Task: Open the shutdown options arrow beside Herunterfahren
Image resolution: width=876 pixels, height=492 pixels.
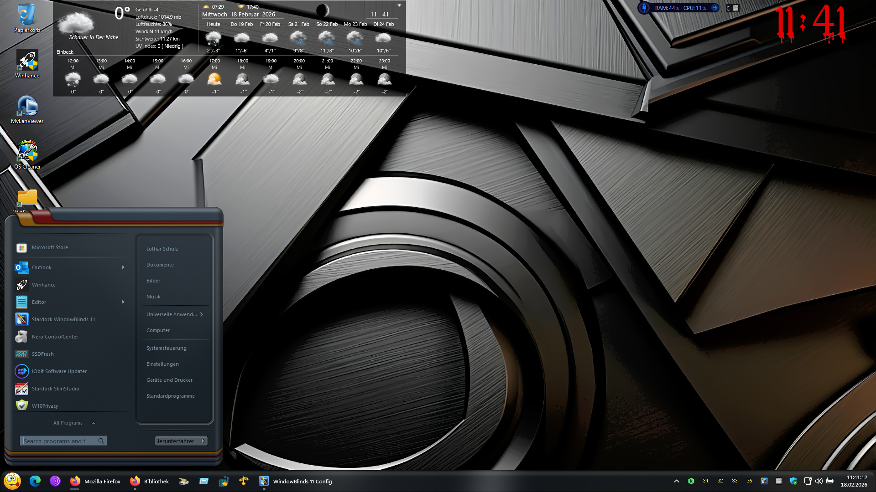Action: [203, 441]
